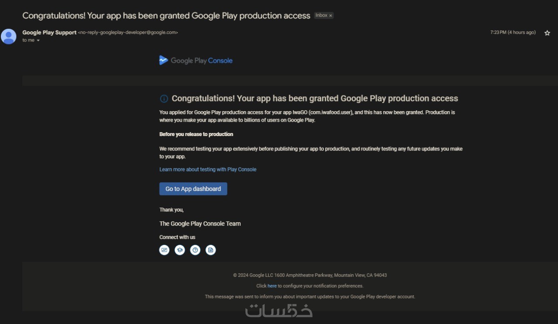Click the timestamp '7:23 PM (4 hours ago)'
The image size is (558, 324).
(x=513, y=33)
